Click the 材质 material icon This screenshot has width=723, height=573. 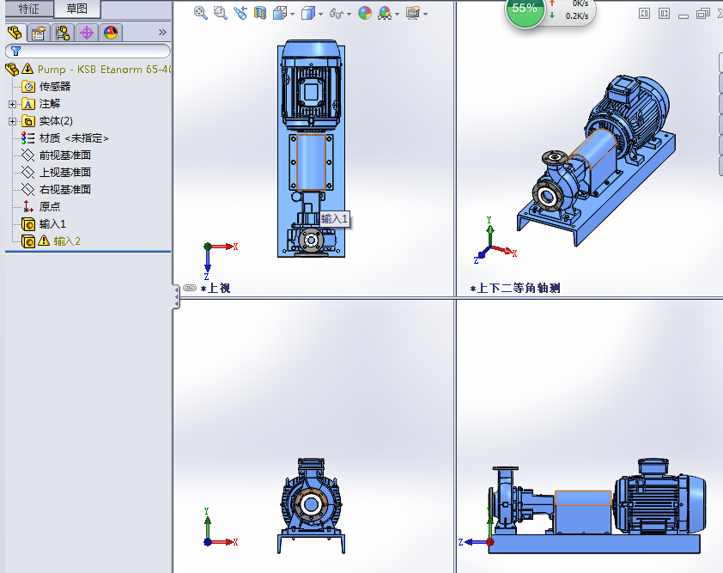27,138
